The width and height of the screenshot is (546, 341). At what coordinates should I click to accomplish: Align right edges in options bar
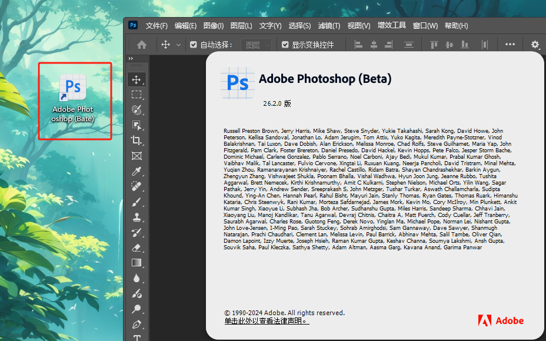click(x=388, y=45)
